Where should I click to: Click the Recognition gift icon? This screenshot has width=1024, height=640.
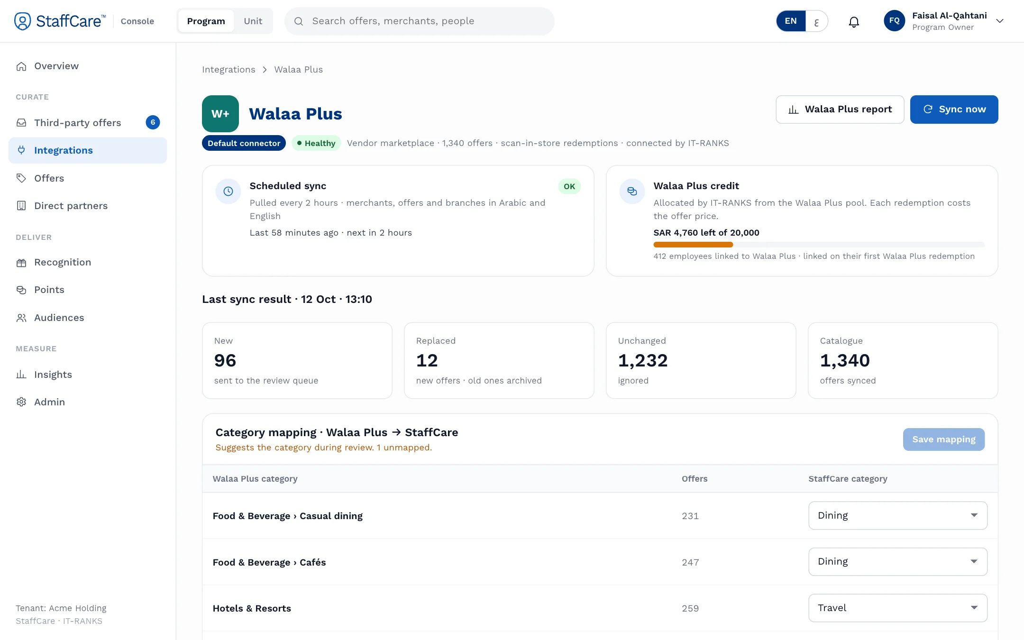coord(21,262)
